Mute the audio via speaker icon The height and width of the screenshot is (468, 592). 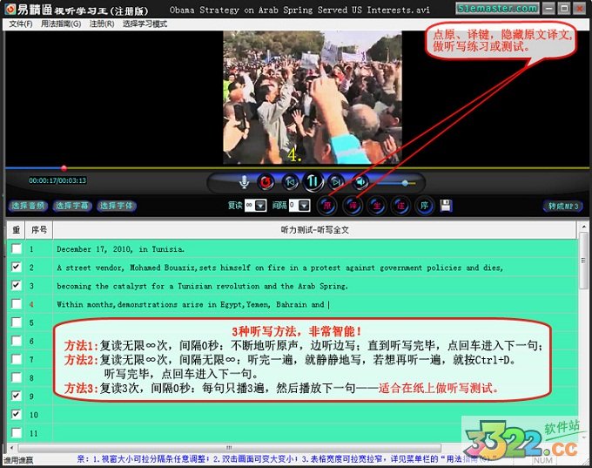360,182
